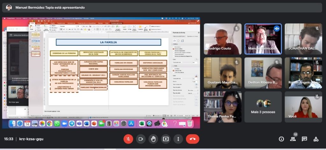Open the "Inicio" ribbon tab in PowerPoint

32,23
